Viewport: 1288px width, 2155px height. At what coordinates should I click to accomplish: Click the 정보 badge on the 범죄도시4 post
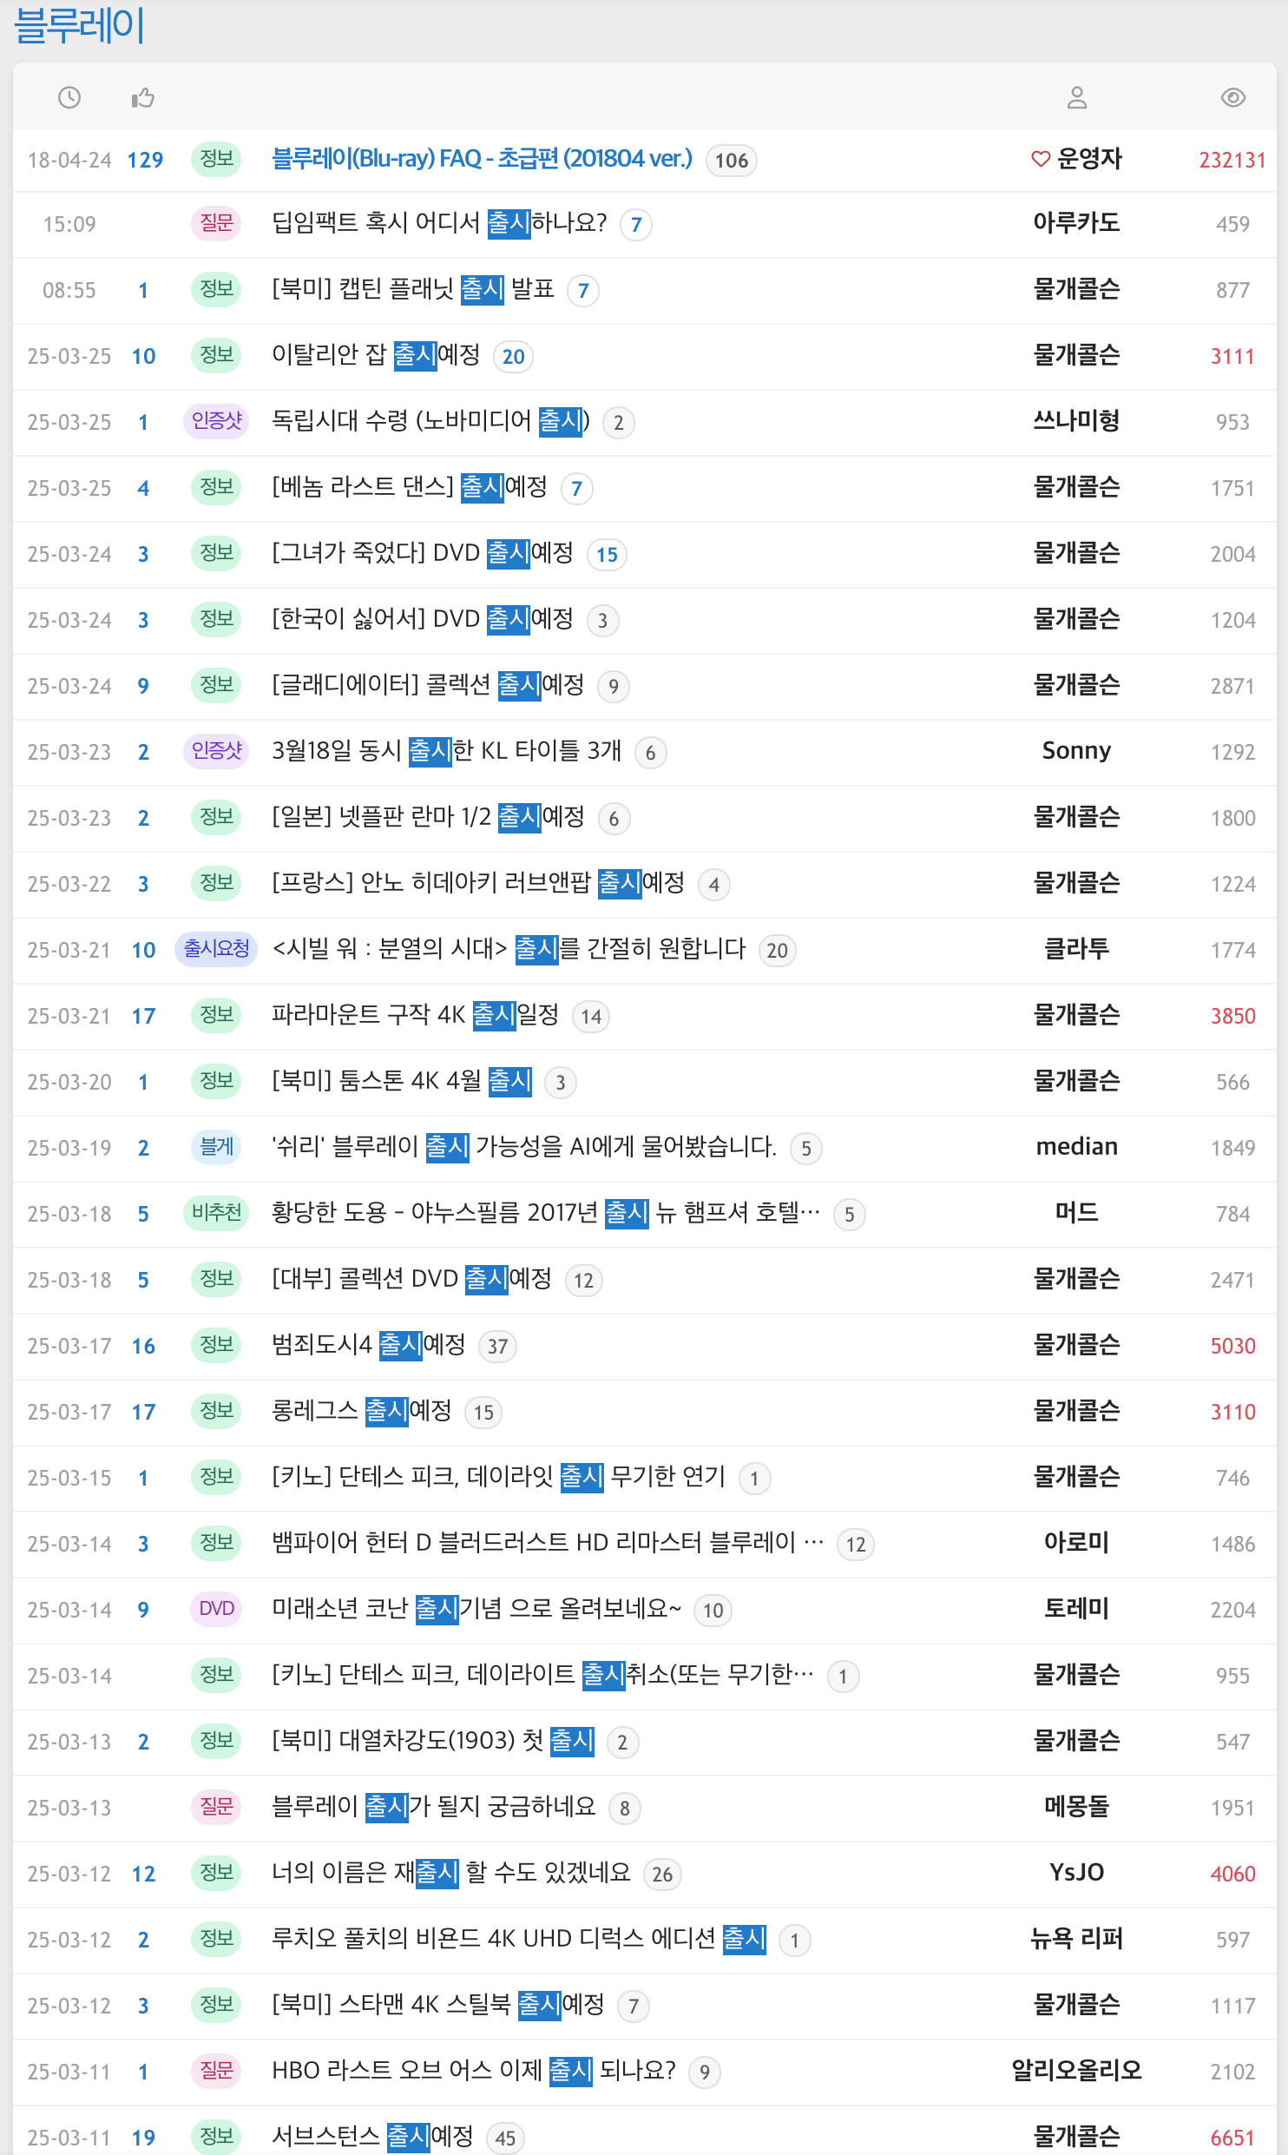(215, 1346)
